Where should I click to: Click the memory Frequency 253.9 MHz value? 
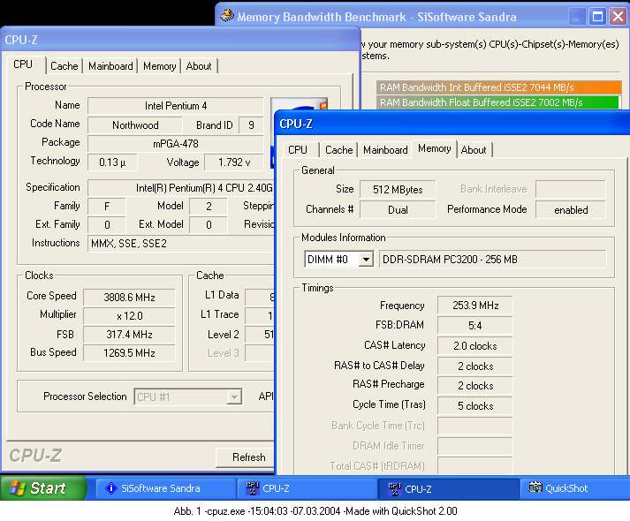474,306
